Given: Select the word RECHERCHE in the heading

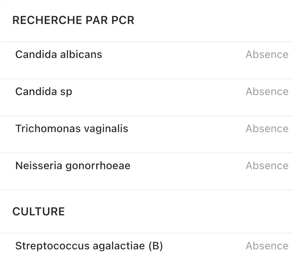Looking at the screenshot, I should tap(47, 20).
